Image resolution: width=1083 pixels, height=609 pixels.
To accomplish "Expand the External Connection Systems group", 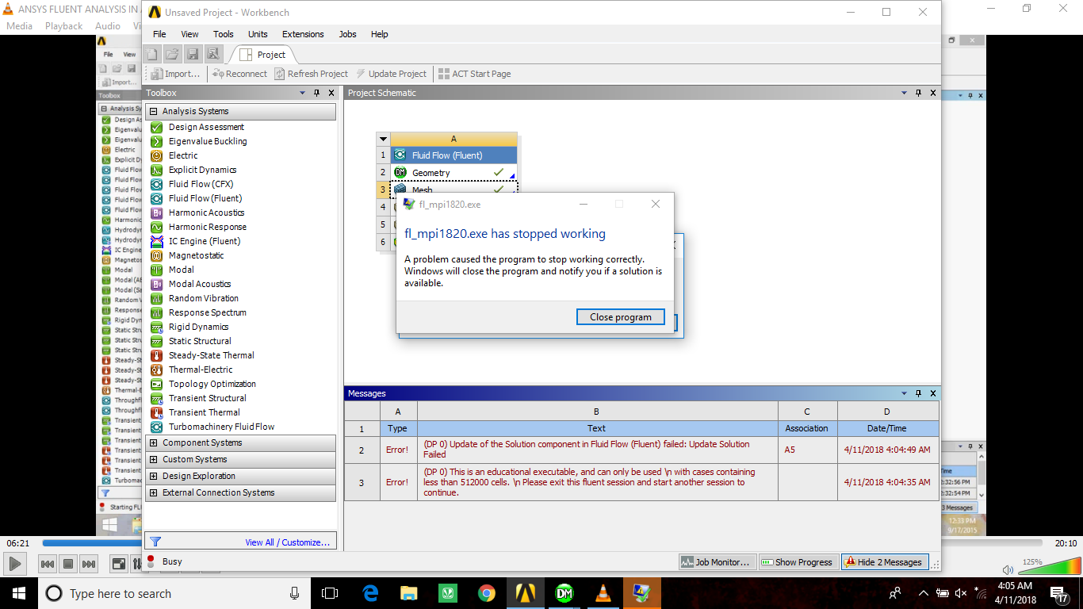I will (154, 492).
